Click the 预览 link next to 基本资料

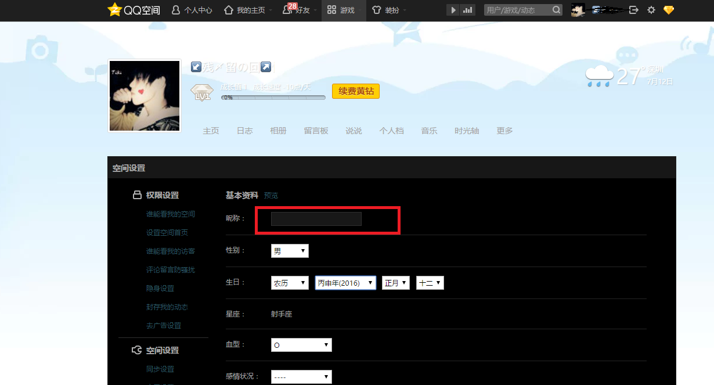coord(271,196)
